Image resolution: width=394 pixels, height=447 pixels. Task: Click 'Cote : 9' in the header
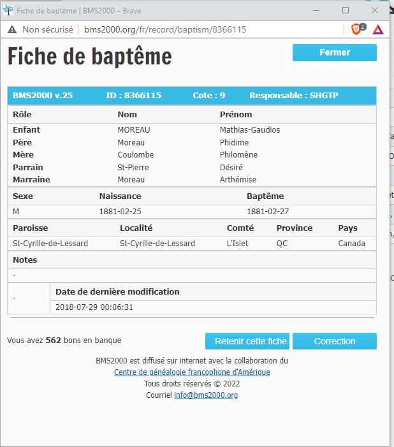209,96
